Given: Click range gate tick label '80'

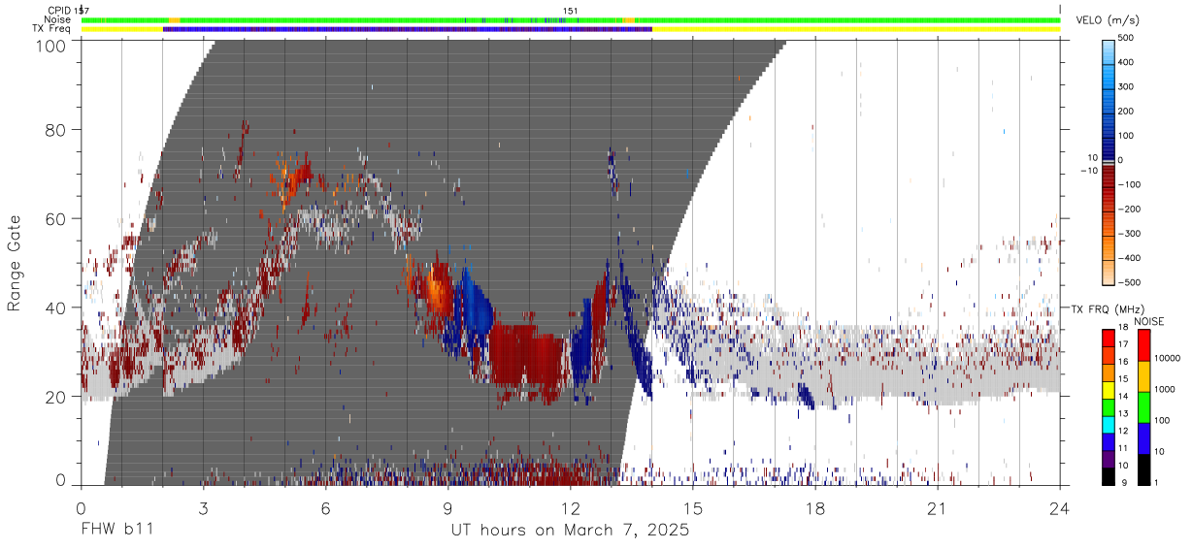Looking at the screenshot, I should pos(55,130).
